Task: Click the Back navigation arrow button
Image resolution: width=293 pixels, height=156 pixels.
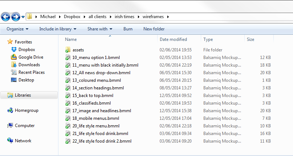Action: 5,17
